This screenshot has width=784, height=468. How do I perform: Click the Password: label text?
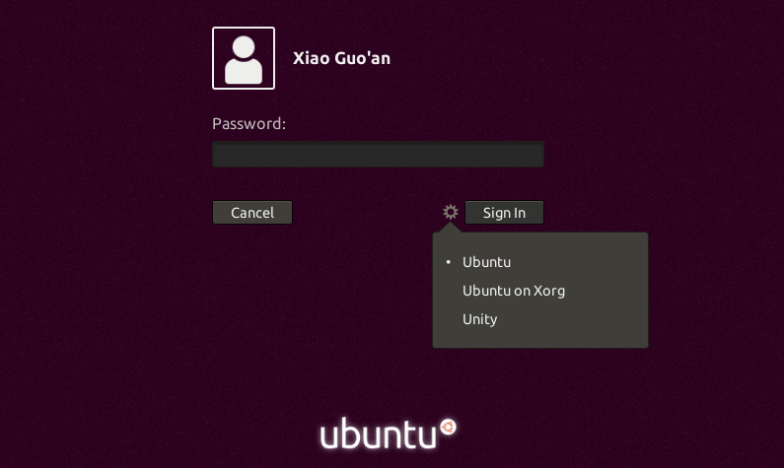249,124
